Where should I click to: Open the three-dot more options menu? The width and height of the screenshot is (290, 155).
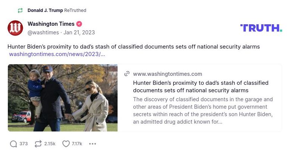click(x=93, y=144)
